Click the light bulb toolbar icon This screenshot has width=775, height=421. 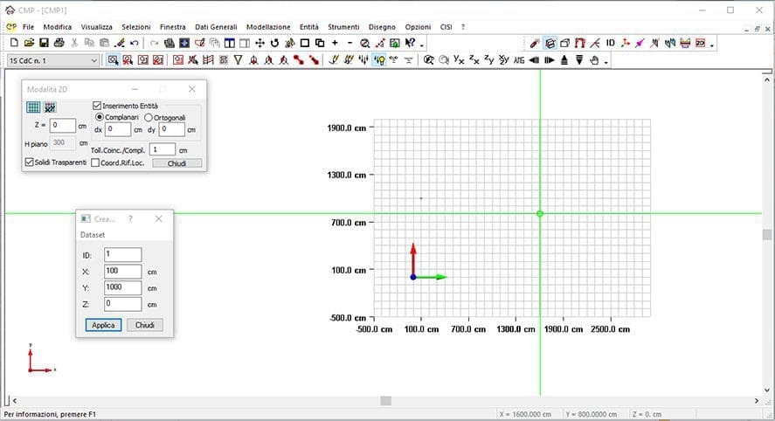pos(378,60)
